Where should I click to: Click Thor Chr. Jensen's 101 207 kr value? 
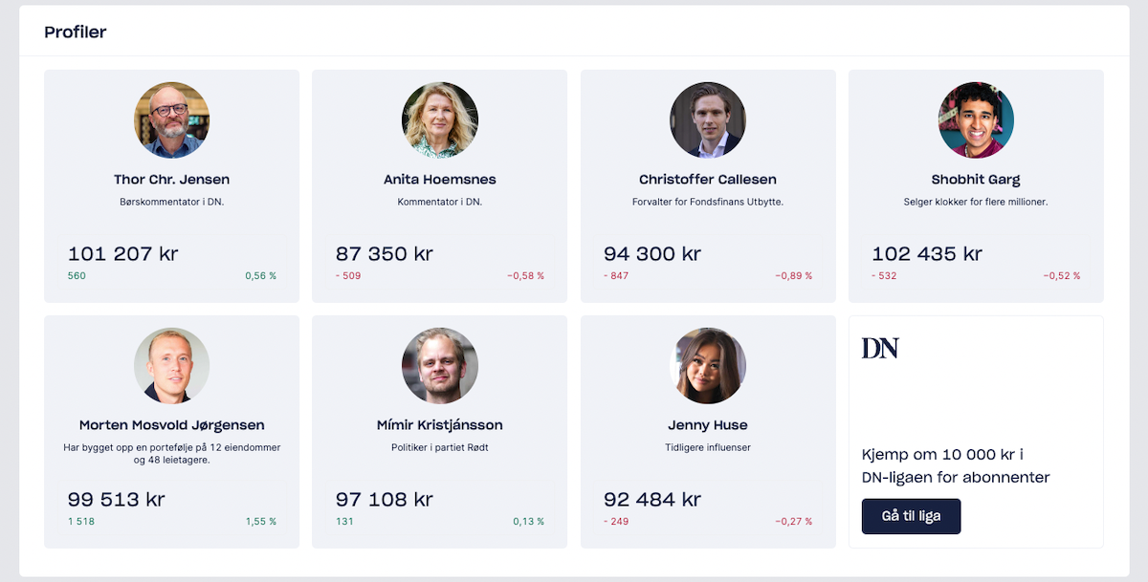[122, 253]
